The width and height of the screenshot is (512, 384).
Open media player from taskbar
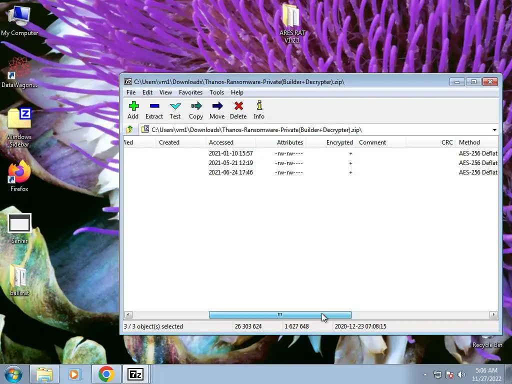point(74,374)
